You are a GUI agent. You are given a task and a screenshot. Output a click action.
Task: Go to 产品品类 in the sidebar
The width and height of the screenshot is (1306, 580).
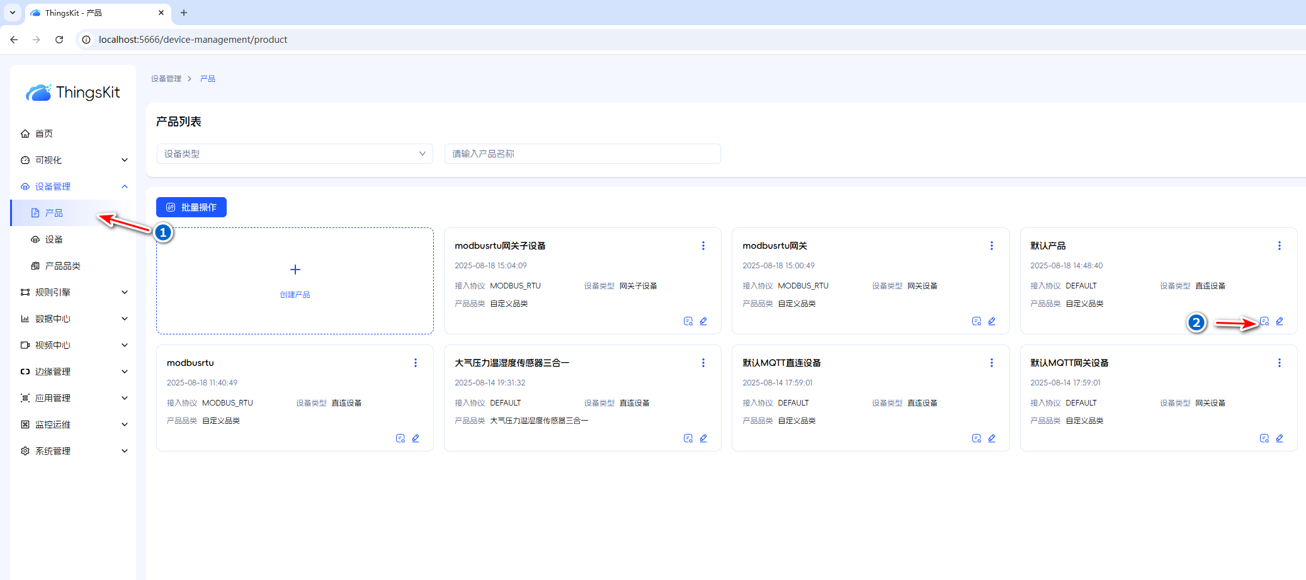click(x=62, y=266)
